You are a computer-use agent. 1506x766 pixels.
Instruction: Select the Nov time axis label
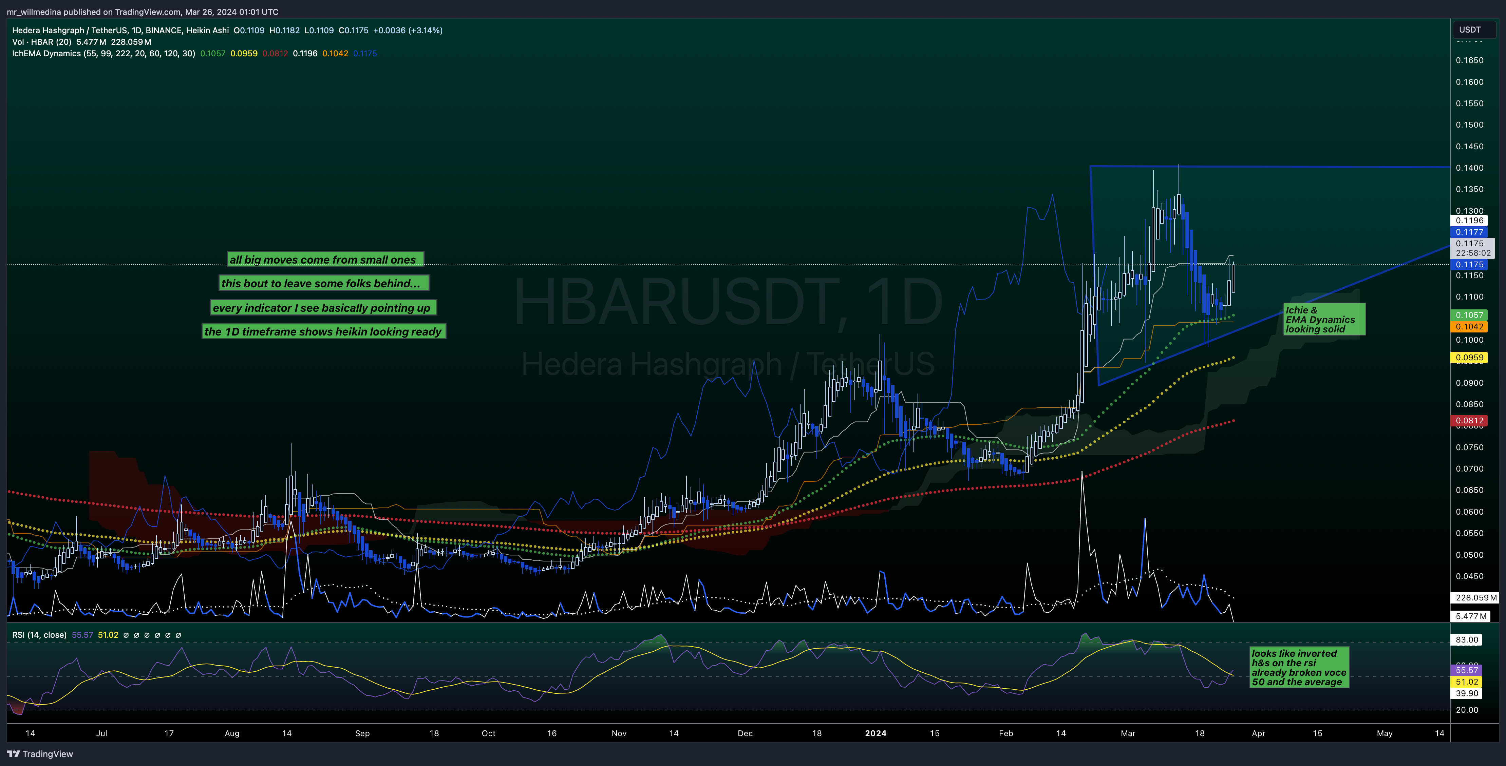click(619, 733)
